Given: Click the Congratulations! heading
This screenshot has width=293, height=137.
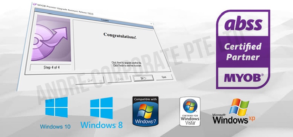Looking at the screenshot, I should click(x=120, y=35).
